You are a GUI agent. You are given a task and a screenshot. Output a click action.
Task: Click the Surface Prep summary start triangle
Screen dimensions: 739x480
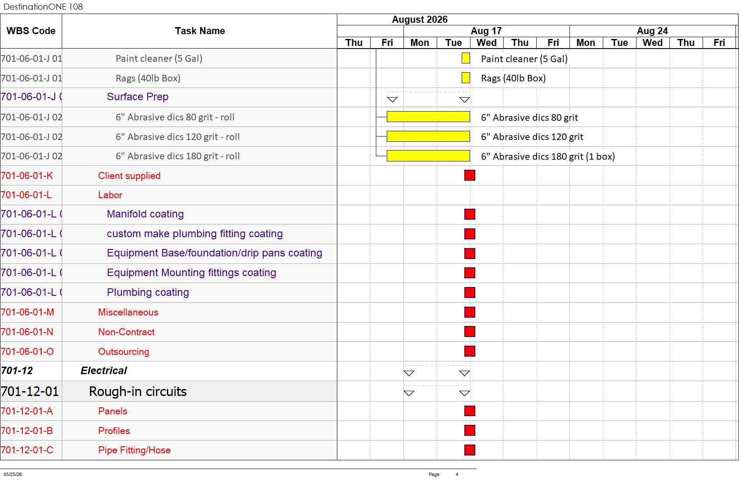tap(392, 99)
